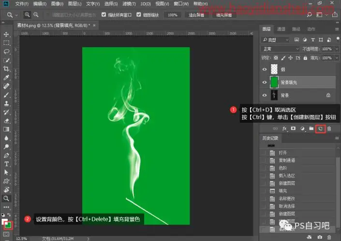Click the default colors icon in the toolbox
This screenshot has height=241, width=341.
tap(3, 215)
